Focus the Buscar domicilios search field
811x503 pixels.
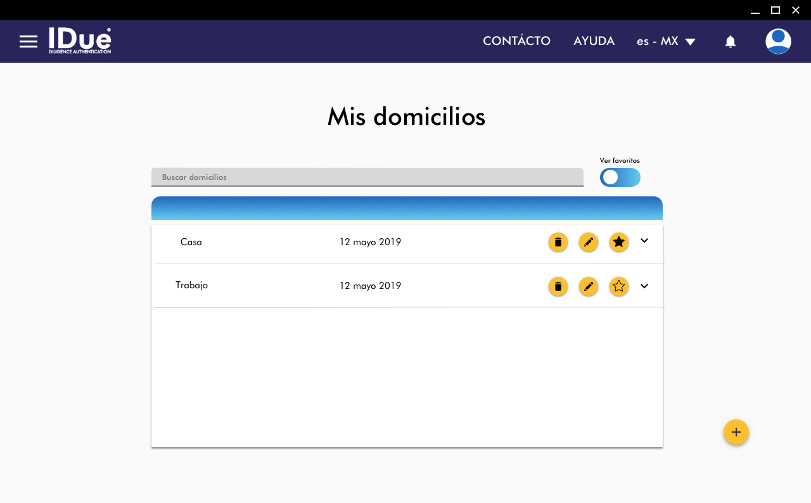[x=367, y=177]
